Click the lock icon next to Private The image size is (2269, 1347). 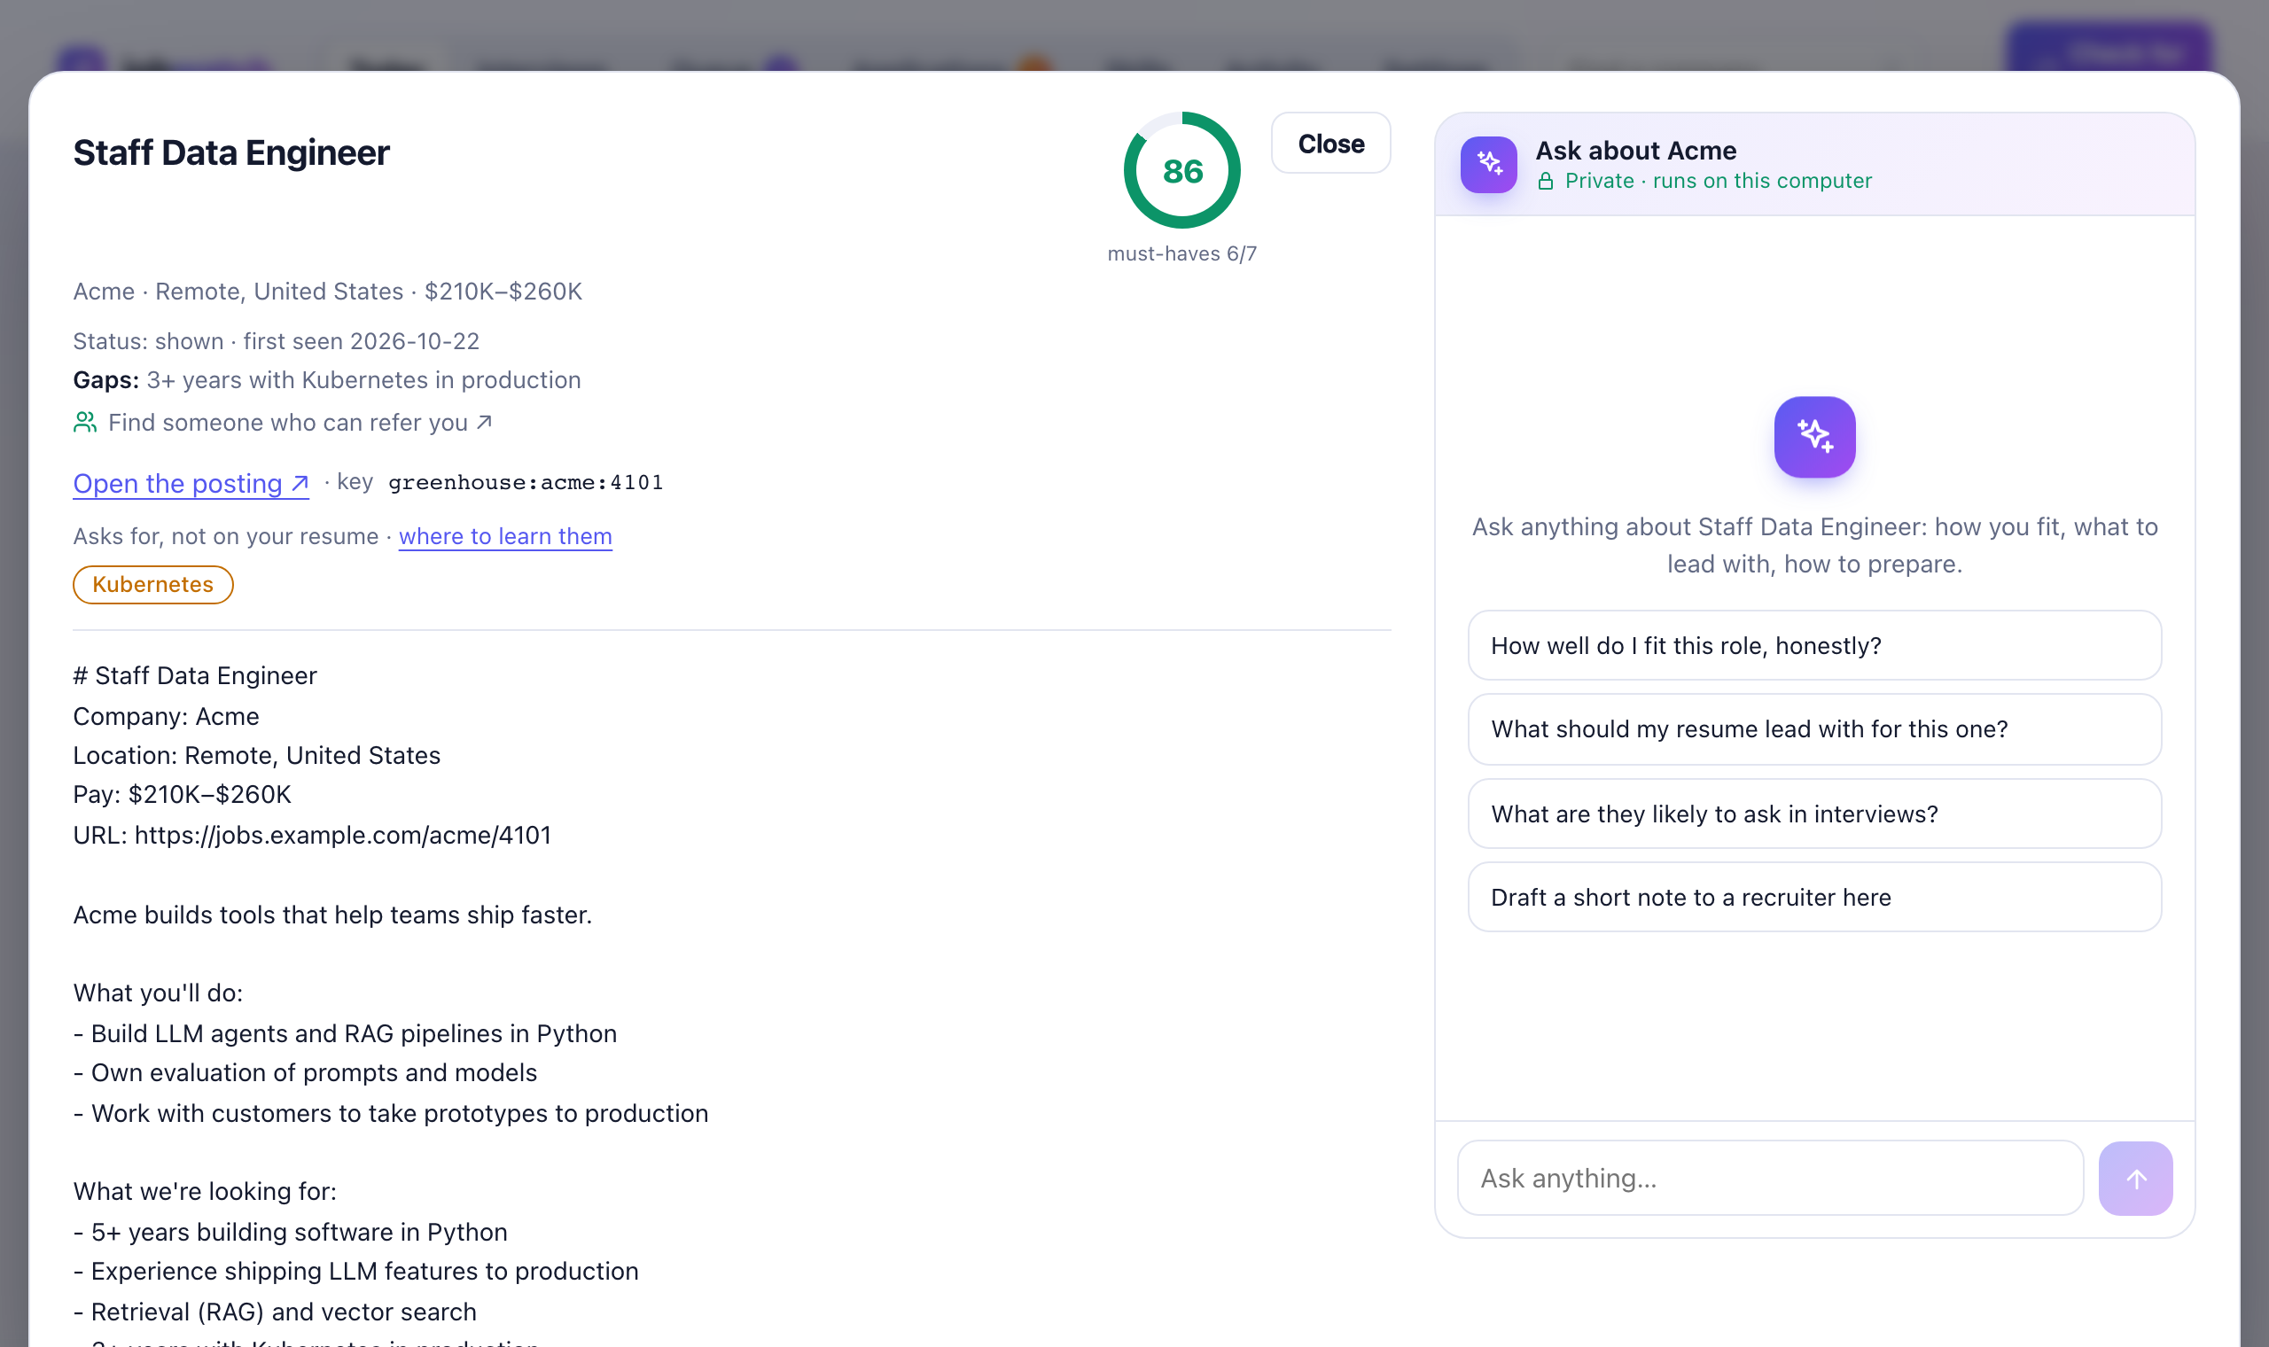pos(1545,181)
